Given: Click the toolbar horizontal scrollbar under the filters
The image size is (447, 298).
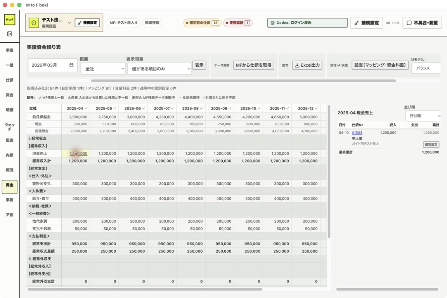Looking at the screenshot, I should point(243,81).
